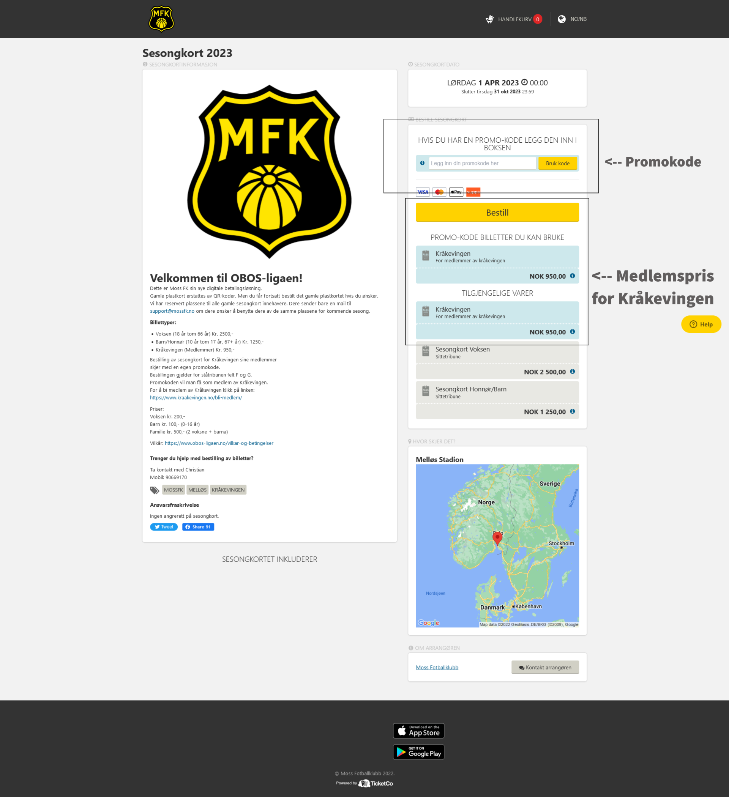Click the support@mossfk.no email link
Viewport: 729px width, 797px height.
172,311
